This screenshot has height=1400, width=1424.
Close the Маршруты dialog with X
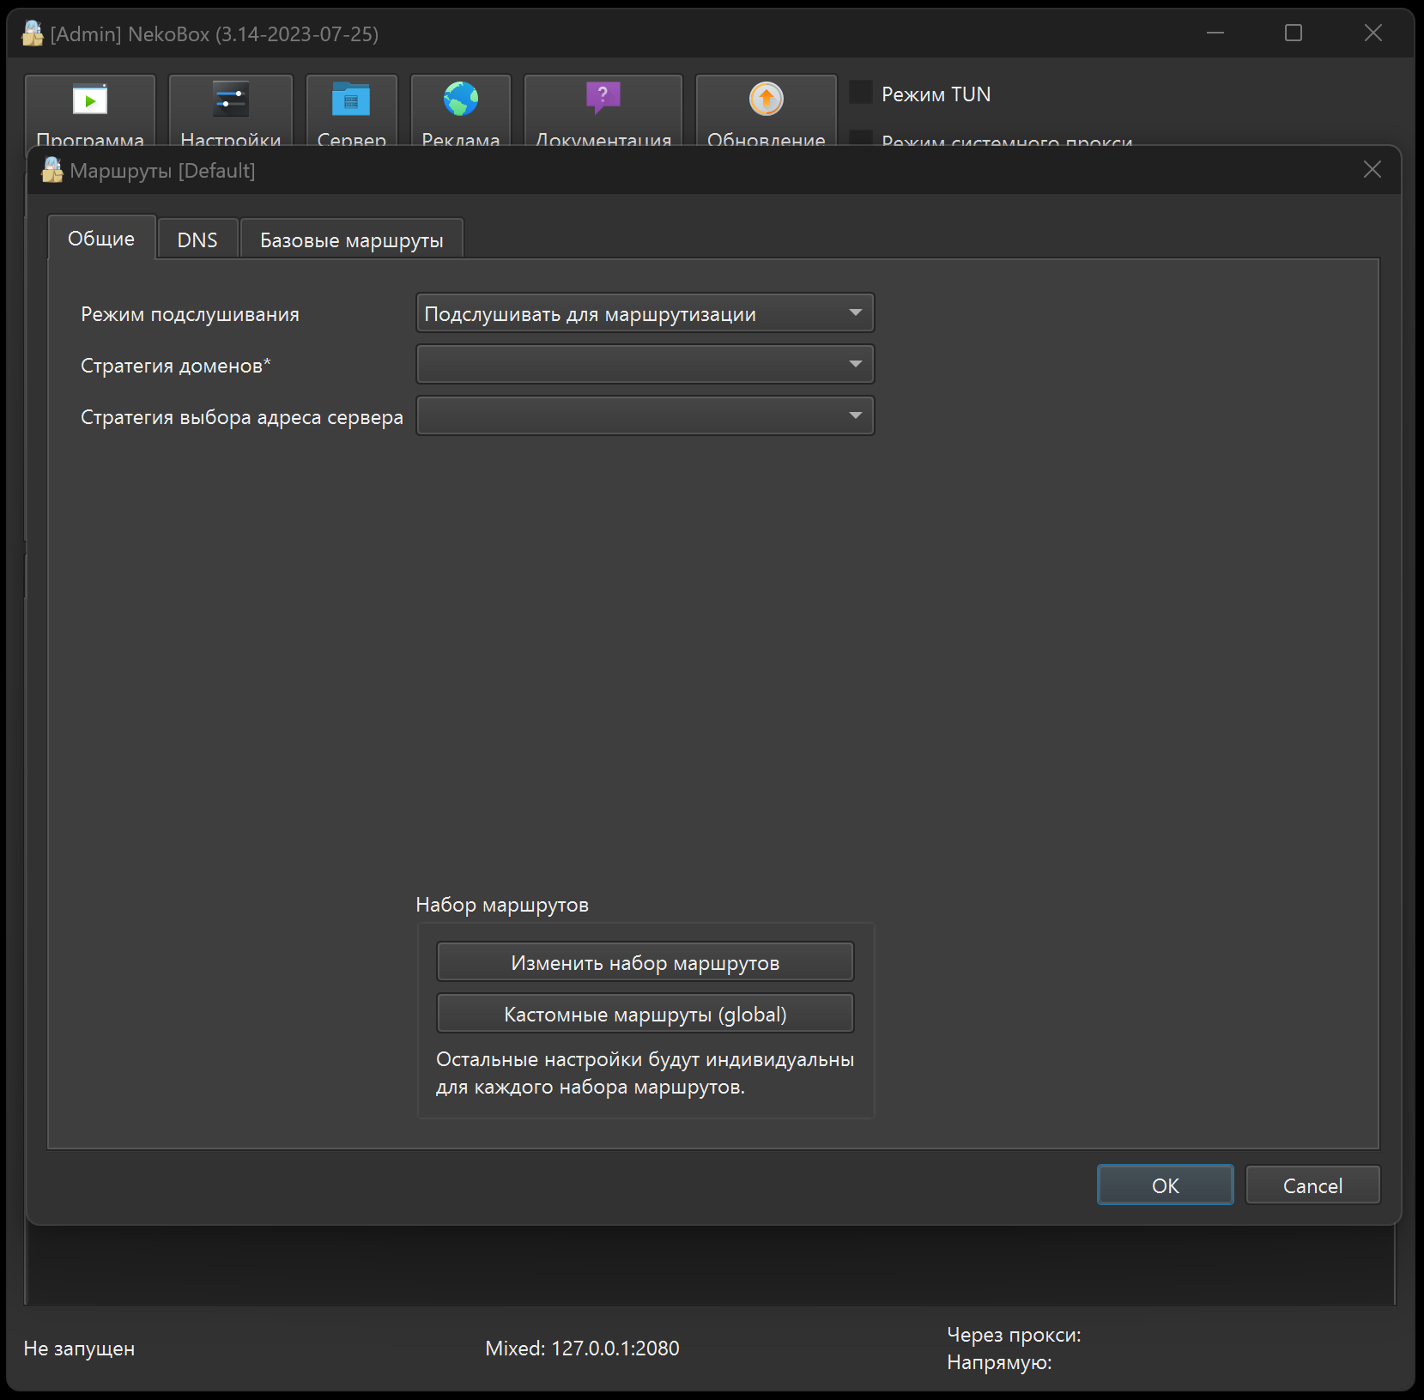tap(1372, 170)
